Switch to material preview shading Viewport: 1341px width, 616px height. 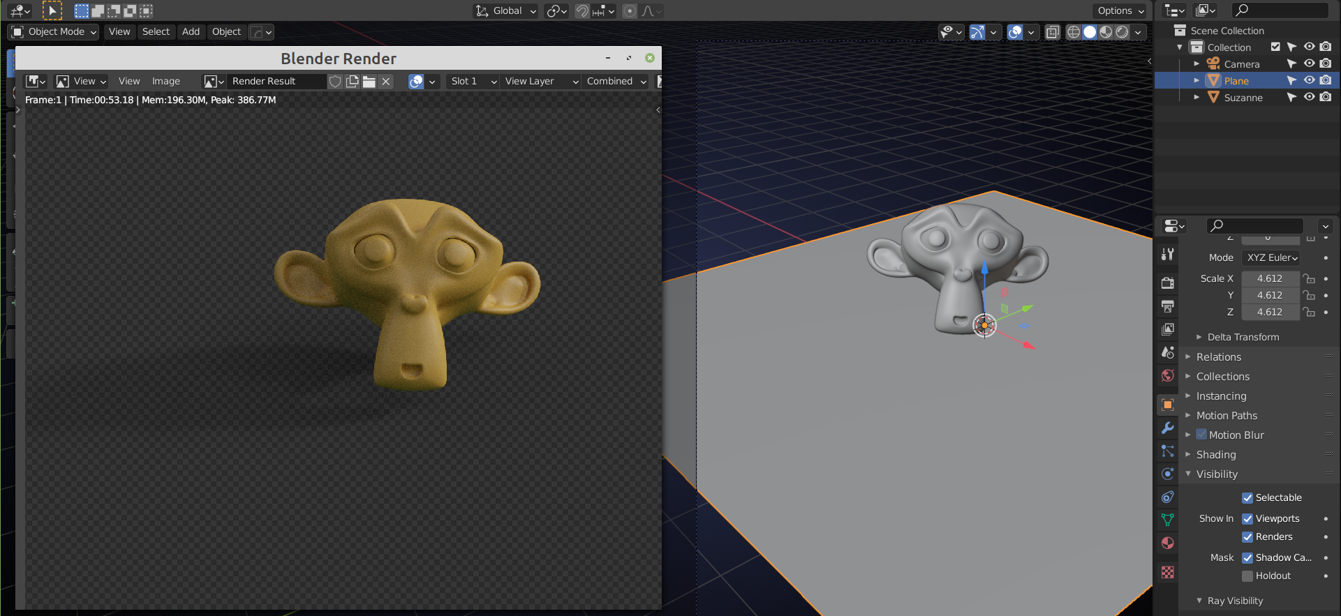point(1106,32)
